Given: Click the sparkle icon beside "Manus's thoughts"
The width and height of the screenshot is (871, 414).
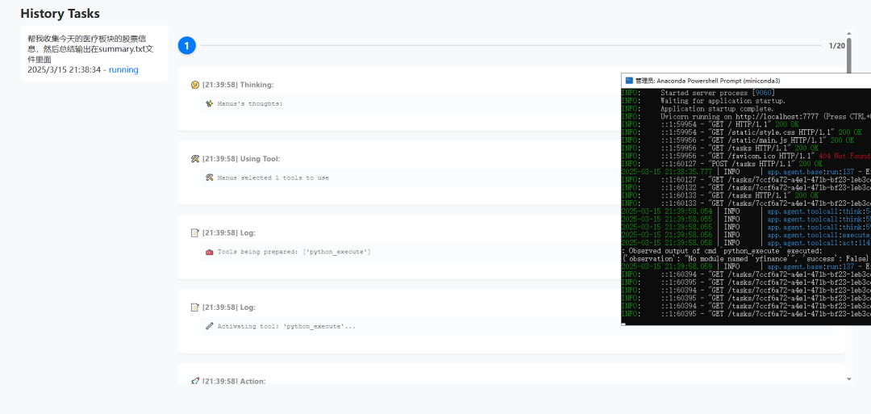Looking at the screenshot, I should [210, 103].
